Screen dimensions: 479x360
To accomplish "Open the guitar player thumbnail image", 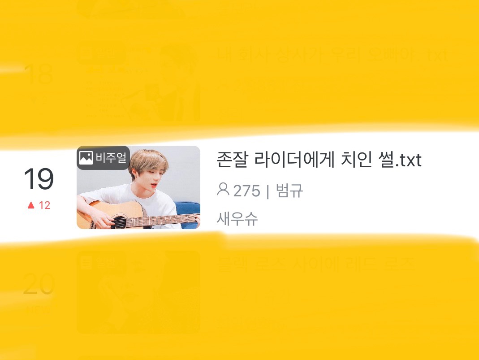I will pyautogui.click(x=138, y=187).
